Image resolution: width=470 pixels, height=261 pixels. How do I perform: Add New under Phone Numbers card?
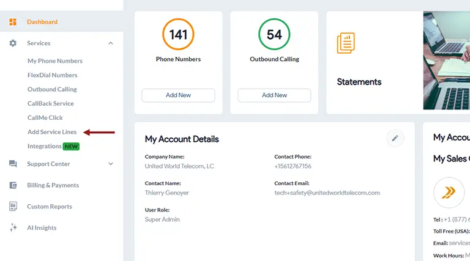tap(178, 95)
